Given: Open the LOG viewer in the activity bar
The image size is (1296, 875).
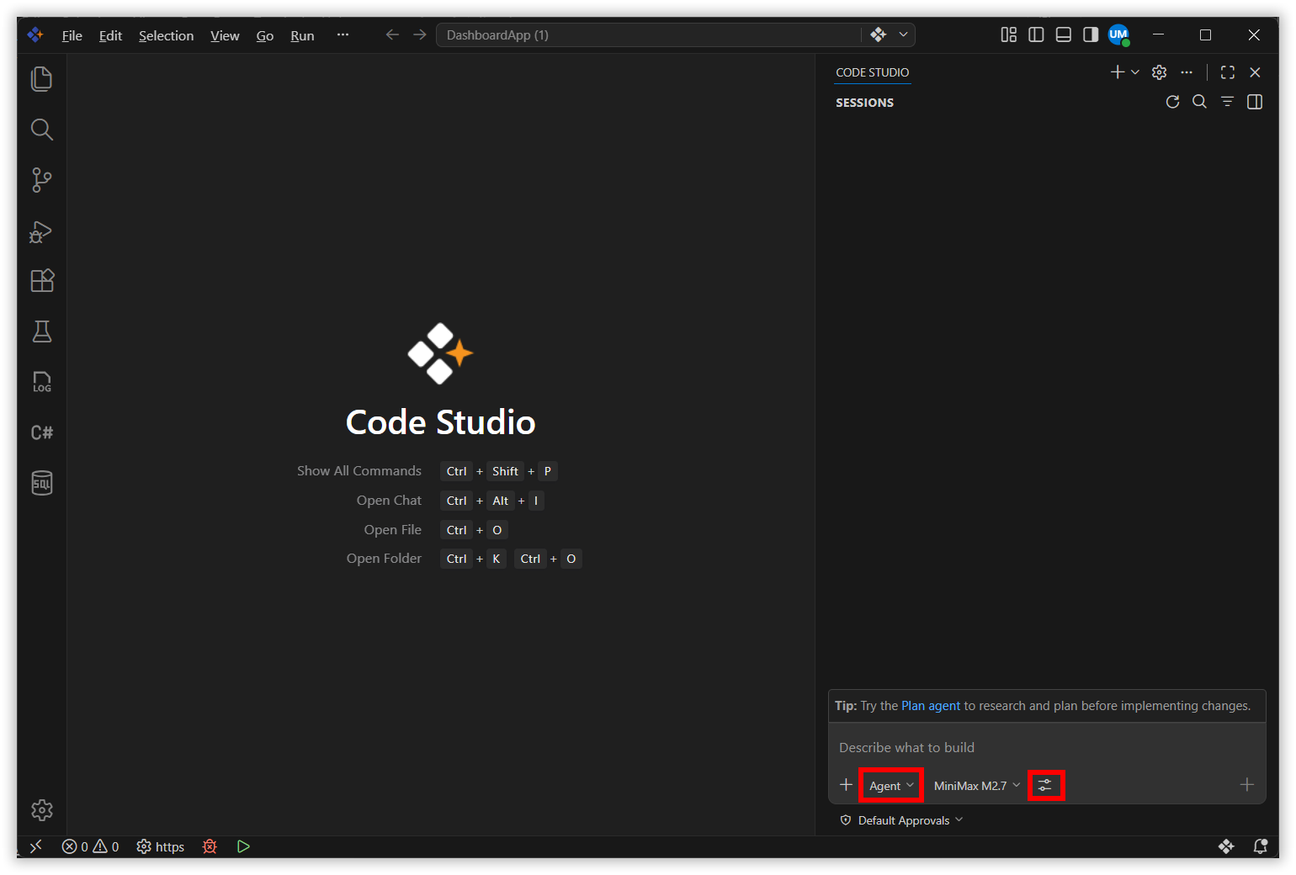Looking at the screenshot, I should pyautogui.click(x=41, y=382).
